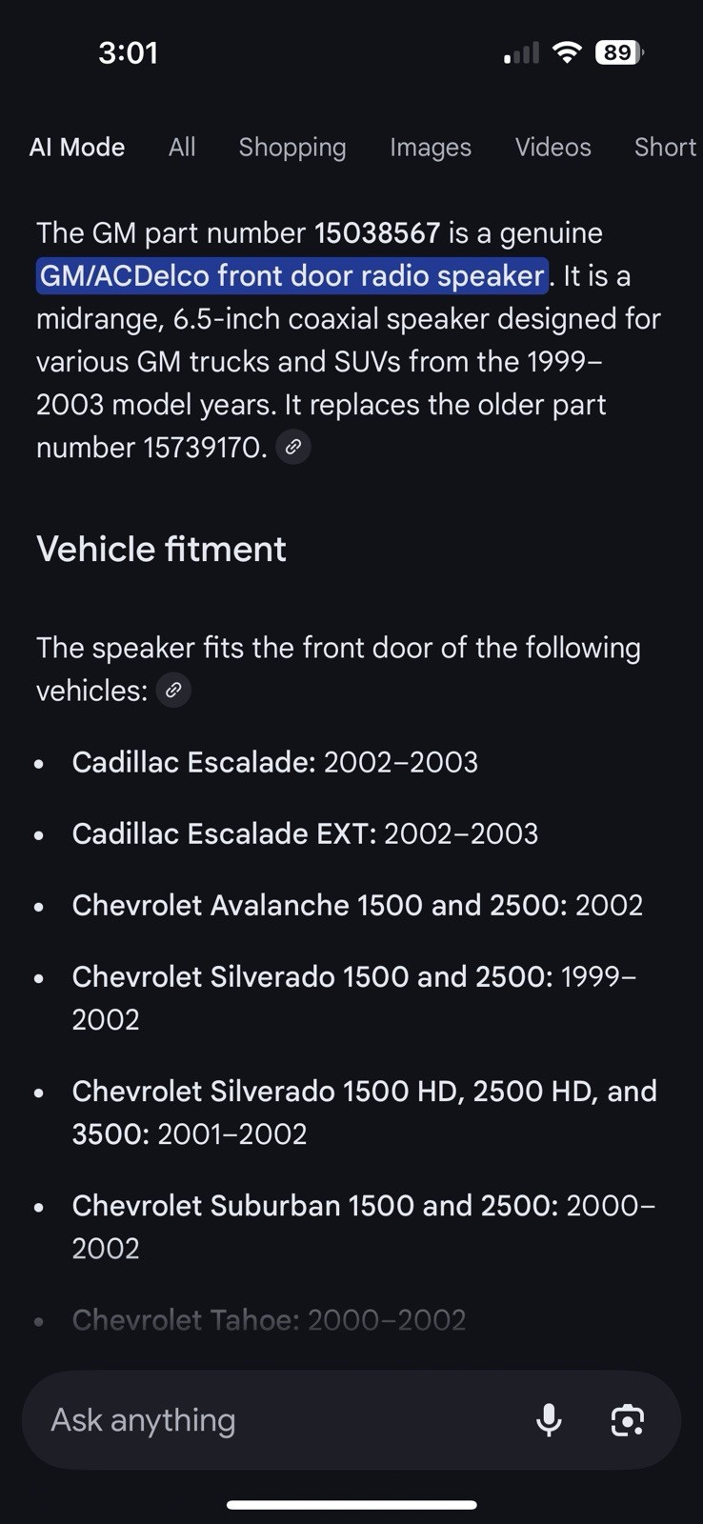Viewport: 703px width, 1524px height.
Task: Tap the cellular signal strength icon
Action: (x=521, y=53)
